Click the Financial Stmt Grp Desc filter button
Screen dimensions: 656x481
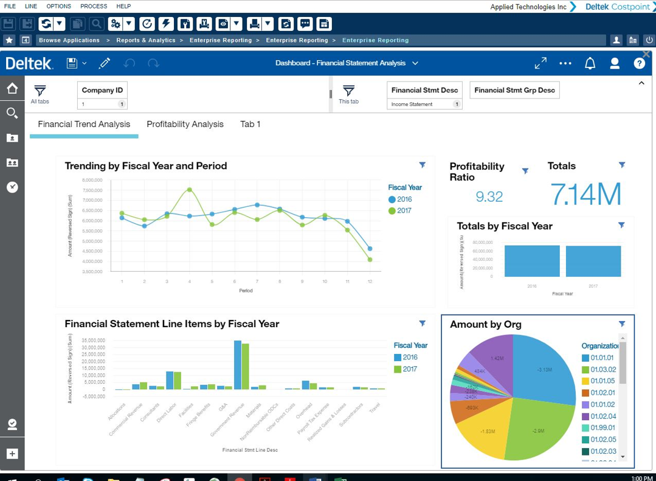(514, 90)
